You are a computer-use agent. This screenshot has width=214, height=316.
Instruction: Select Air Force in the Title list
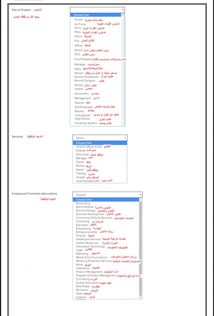coord(80,24)
